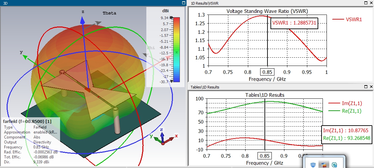Screen dimensions: 374x168
Task: Select the VSWR1 legend entry
Action: point(347,20)
